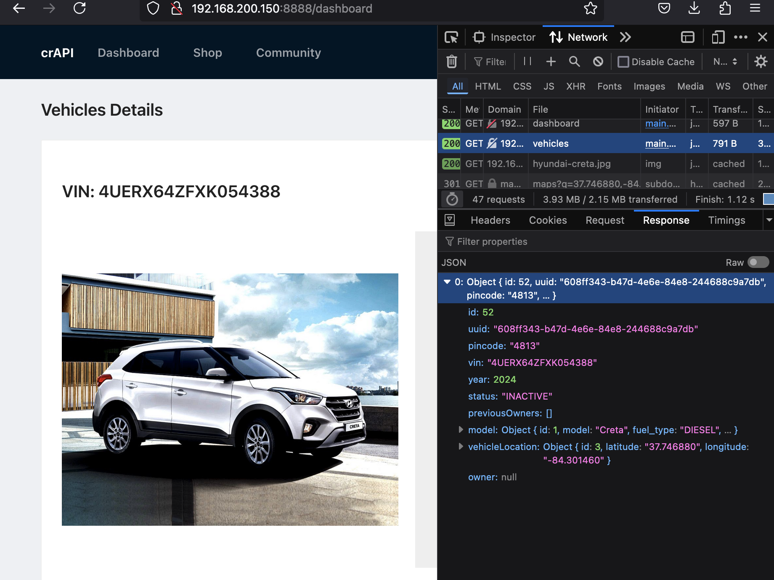
Task: Filter requests by JS
Action: point(549,87)
